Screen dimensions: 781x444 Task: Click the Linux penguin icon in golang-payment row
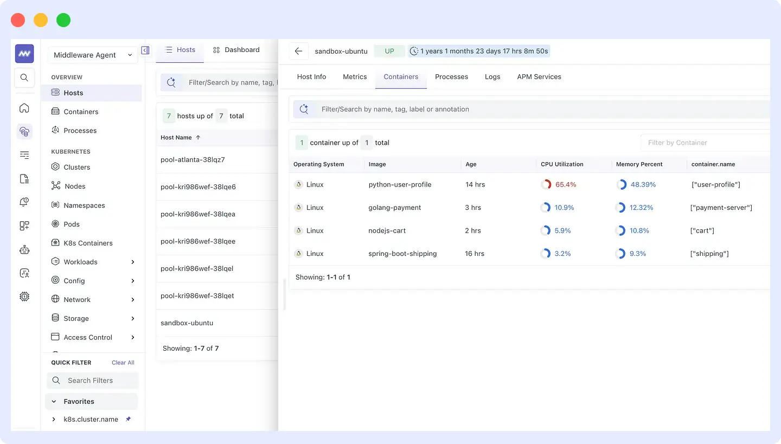click(x=298, y=208)
